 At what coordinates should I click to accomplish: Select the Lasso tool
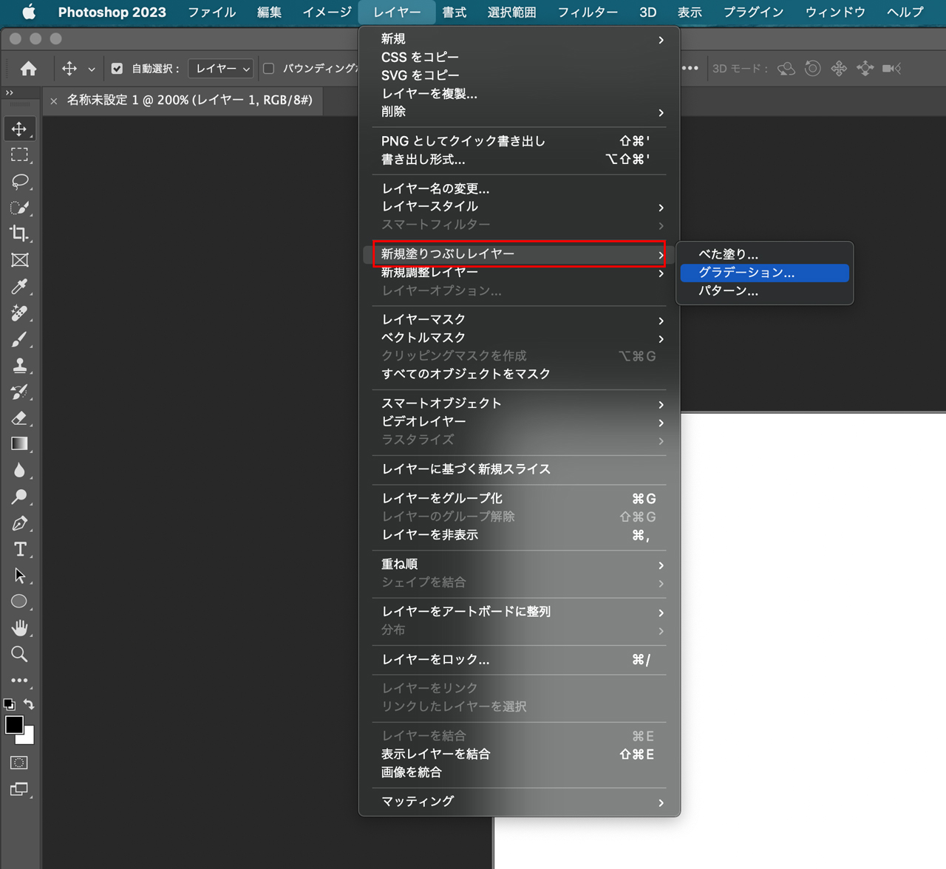coord(20,181)
